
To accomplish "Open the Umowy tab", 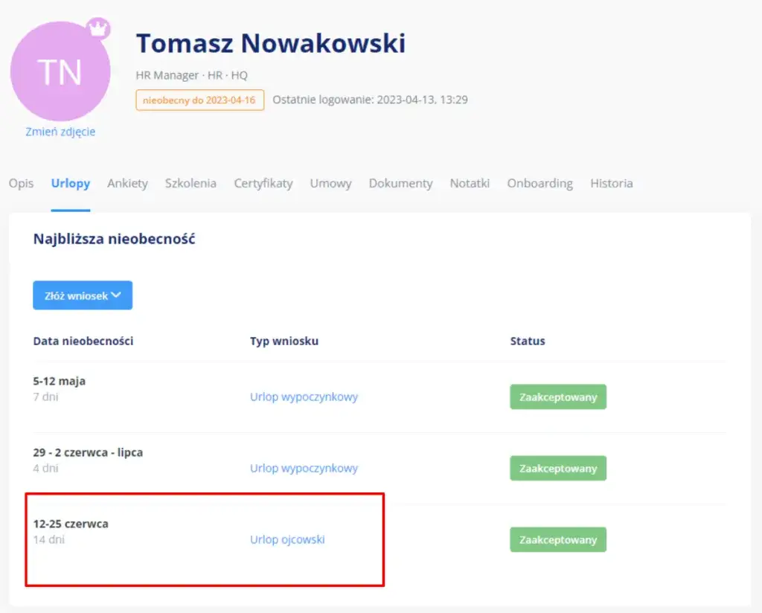I will click(330, 183).
